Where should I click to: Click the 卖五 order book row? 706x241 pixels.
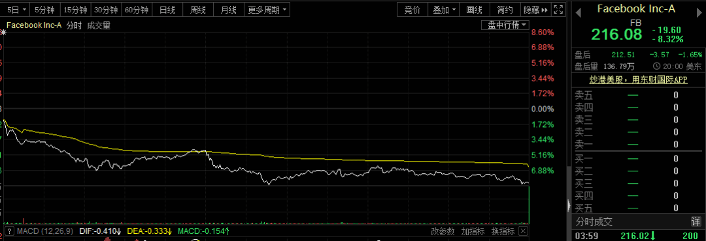point(639,95)
